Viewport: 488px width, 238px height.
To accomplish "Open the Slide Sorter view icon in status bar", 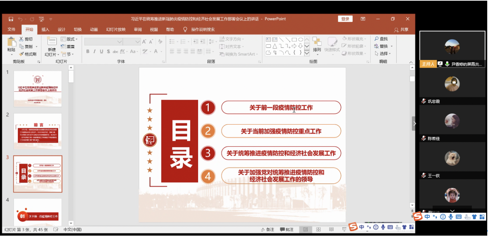I will tap(318, 229).
